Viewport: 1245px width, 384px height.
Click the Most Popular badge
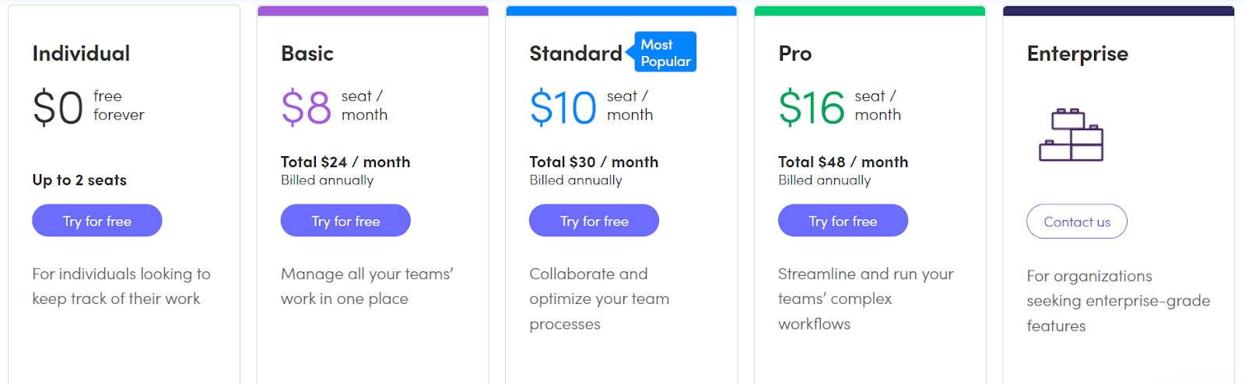pos(665,53)
